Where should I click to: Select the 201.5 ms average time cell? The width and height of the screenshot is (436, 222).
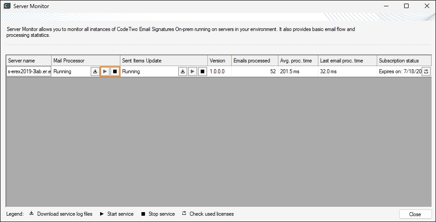tap(298, 71)
